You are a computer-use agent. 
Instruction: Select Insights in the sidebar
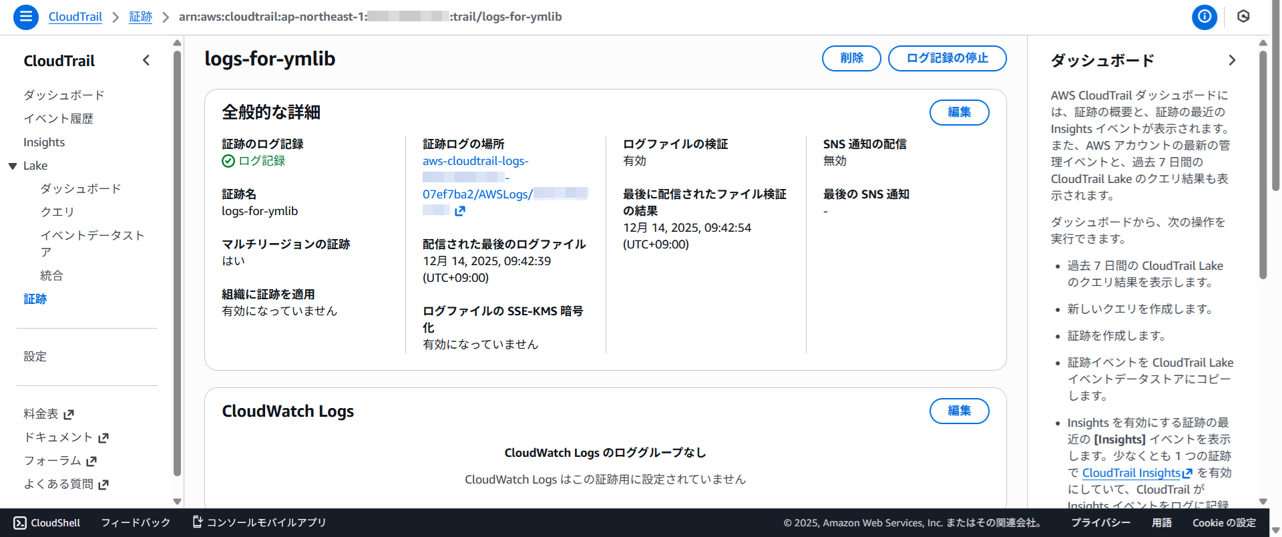44,142
